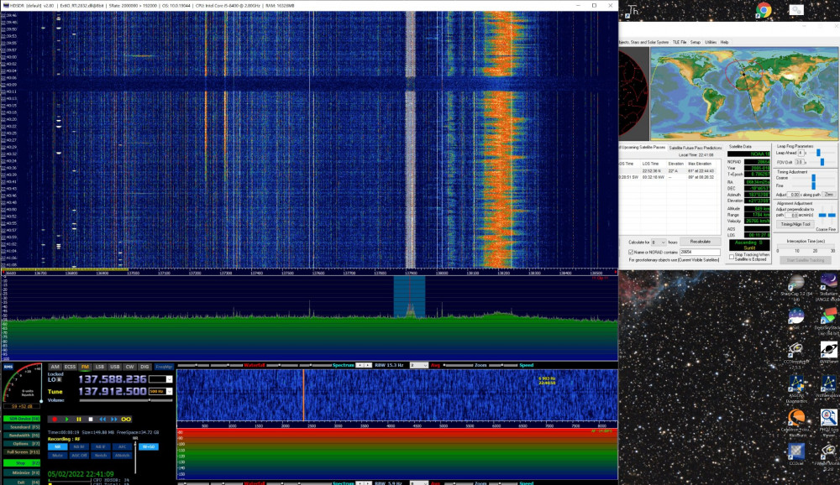Click the Zero timing adjustment button
Image resolution: width=840 pixels, height=485 pixels.
(x=829, y=195)
